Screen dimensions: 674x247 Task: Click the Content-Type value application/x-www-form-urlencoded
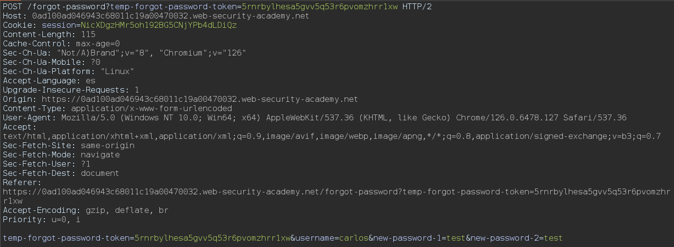click(x=152, y=109)
